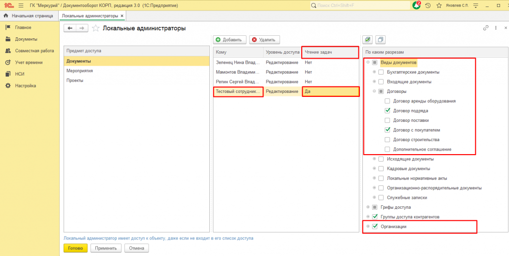This screenshot has height=256, width=509.
Task: Collapse the Виды документов tree node
Action: click(x=368, y=62)
